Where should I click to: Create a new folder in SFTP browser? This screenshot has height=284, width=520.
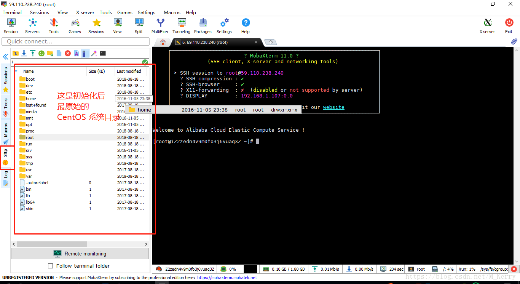pos(50,53)
